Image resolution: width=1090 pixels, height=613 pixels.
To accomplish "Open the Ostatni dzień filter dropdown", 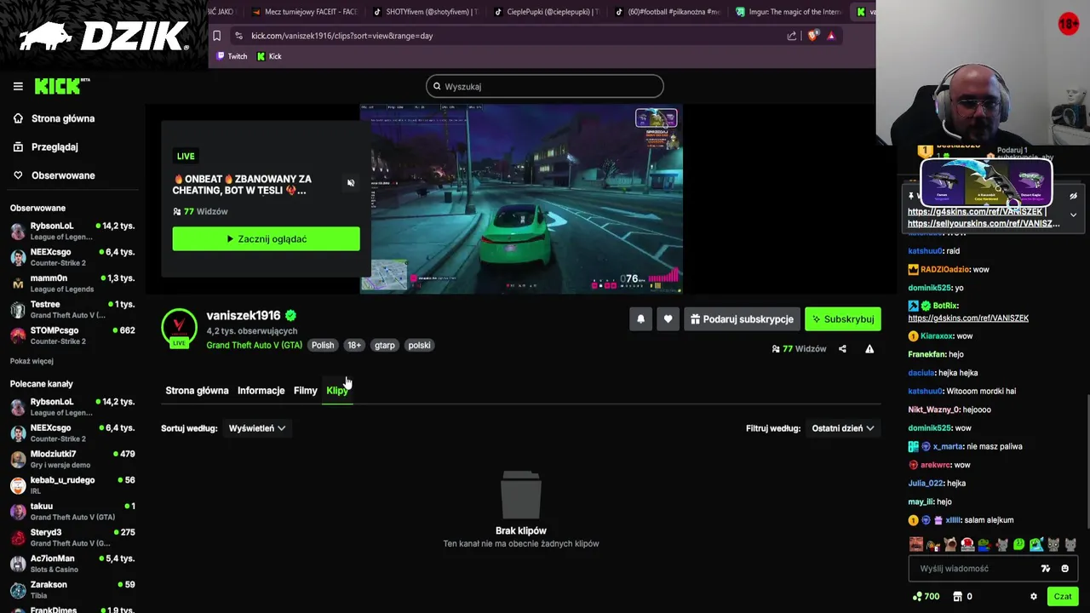I will pyautogui.click(x=842, y=428).
